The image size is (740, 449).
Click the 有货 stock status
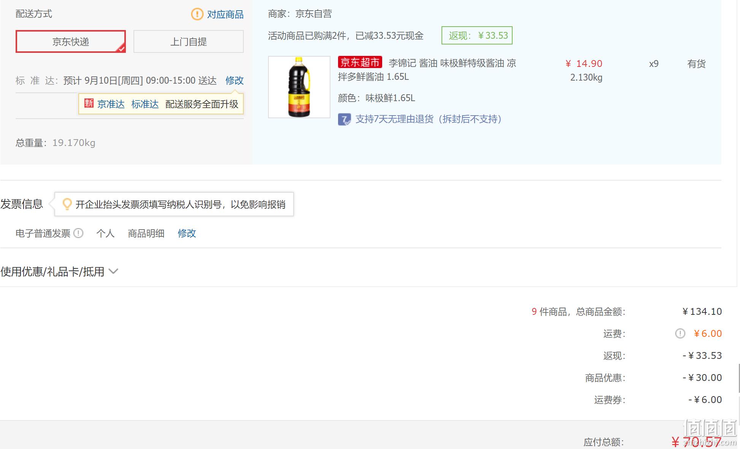click(696, 64)
